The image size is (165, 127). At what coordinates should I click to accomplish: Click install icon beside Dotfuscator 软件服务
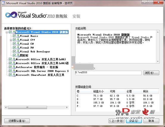coord(14,67)
